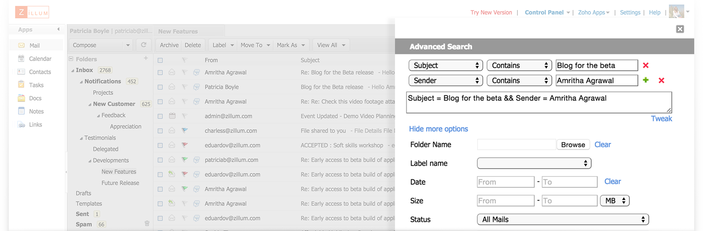This screenshot has width=703, height=231.
Task: Click the Hide more options link
Action: tap(438, 129)
